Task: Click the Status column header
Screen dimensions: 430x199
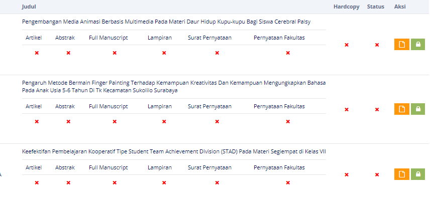Action: 376,7
